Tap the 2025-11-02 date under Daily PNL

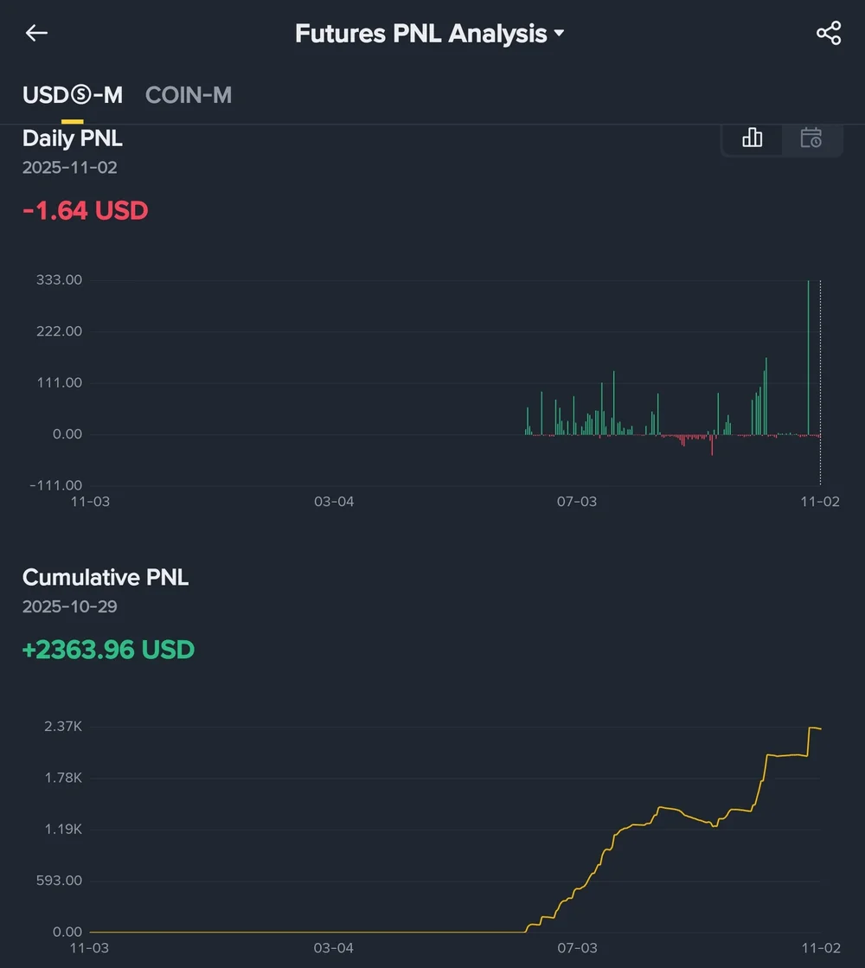coord(70,168)
